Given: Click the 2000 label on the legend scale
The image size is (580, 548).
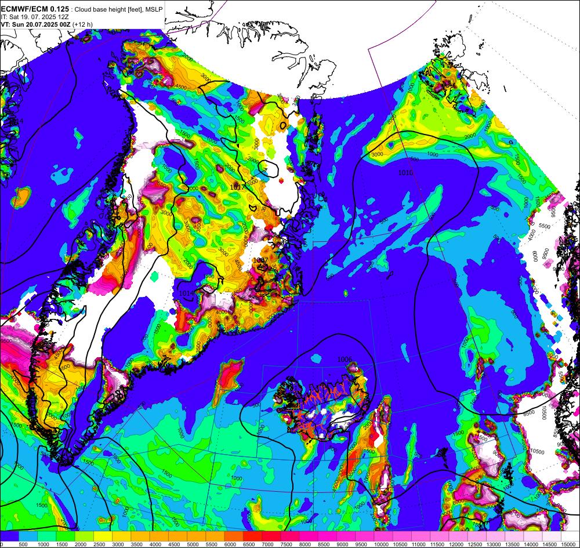Looking at the screenshot, I should pos(81,545).
